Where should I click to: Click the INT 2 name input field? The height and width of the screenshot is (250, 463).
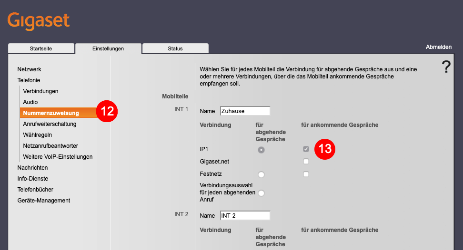click(245, 216)
